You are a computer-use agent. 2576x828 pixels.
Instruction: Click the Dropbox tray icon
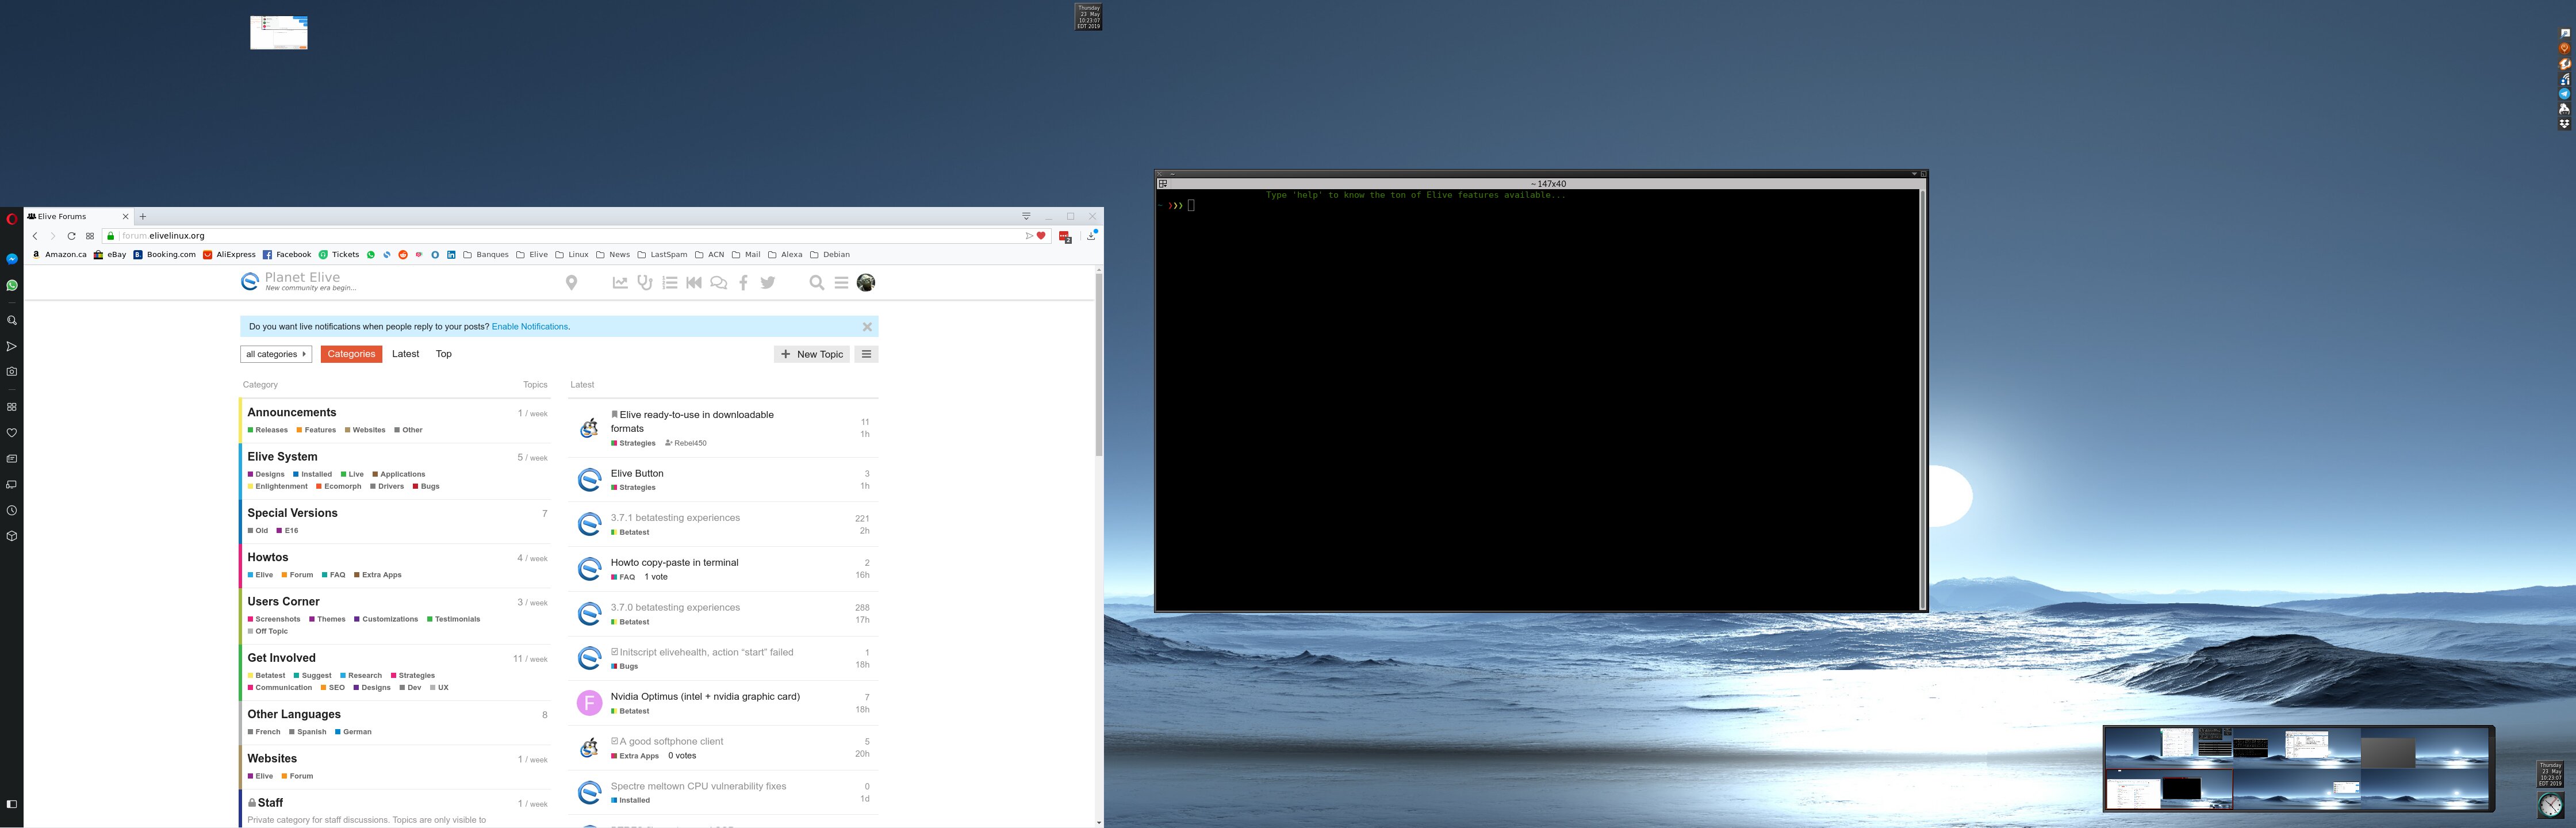[x=2564, y=124]
